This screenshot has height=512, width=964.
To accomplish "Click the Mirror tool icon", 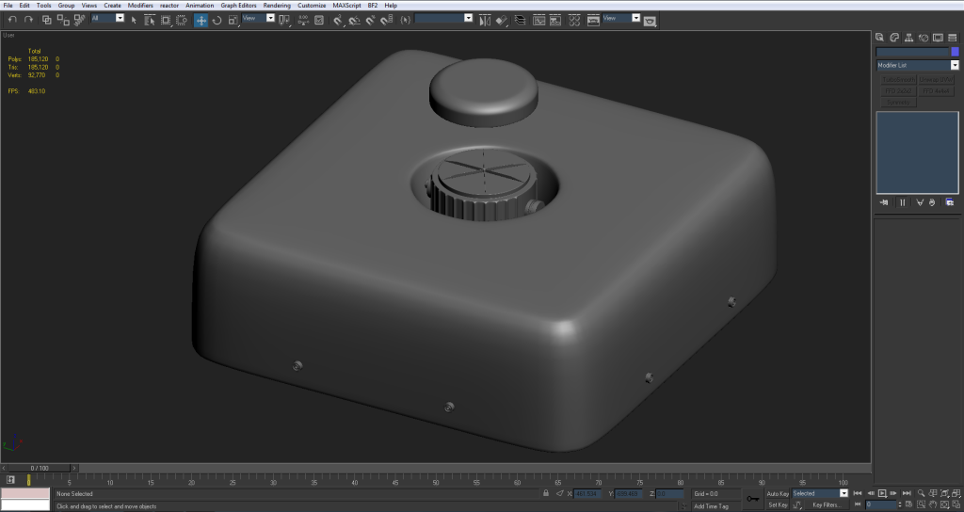I will pyautogui.click(x=485, y=20).
